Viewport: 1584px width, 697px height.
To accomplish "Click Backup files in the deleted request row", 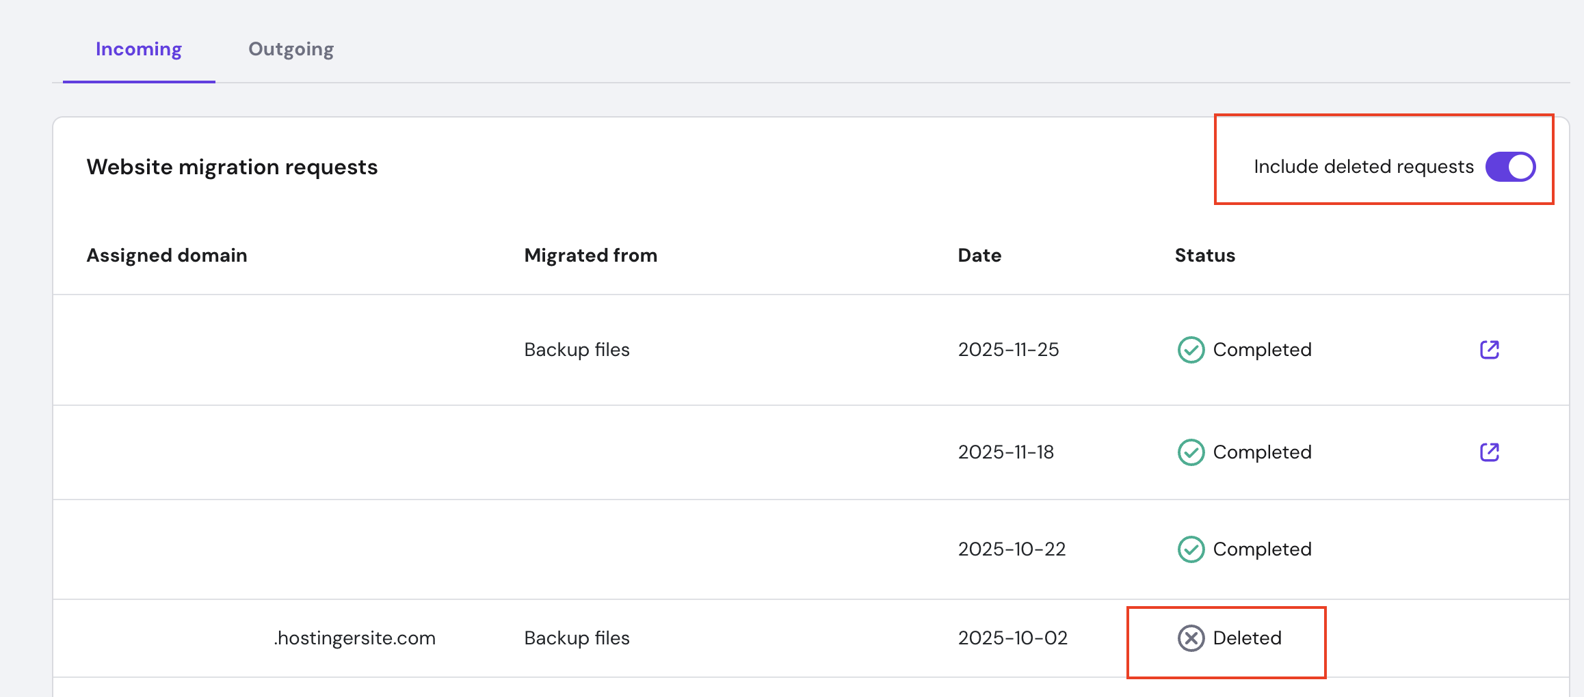I will tap(577, 638).
